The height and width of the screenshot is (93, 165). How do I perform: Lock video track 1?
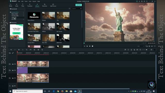coord(13,78)
